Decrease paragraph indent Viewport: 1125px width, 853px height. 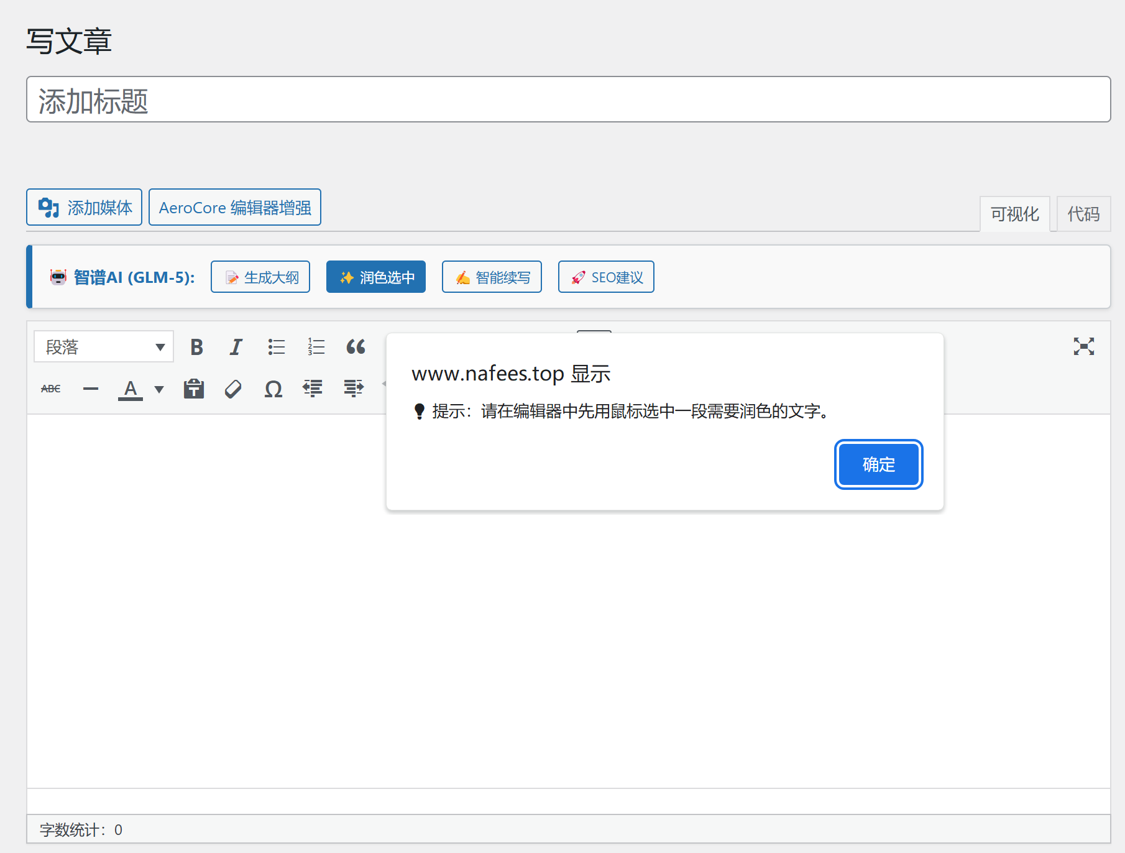pos(313,389)
